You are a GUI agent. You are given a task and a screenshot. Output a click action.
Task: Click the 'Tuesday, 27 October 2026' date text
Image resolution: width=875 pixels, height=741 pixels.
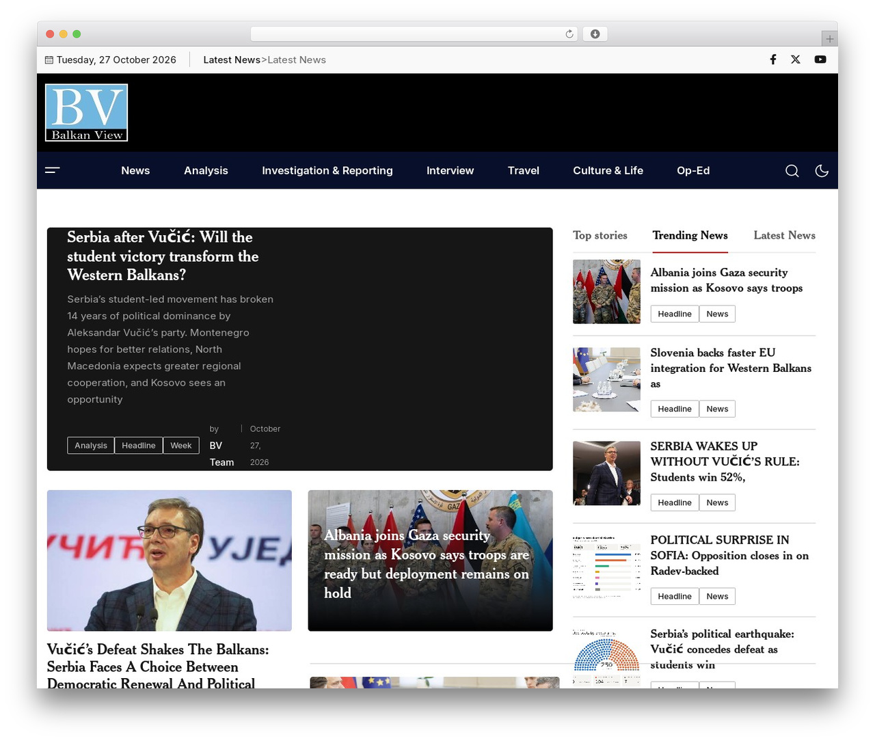(116, 59)
